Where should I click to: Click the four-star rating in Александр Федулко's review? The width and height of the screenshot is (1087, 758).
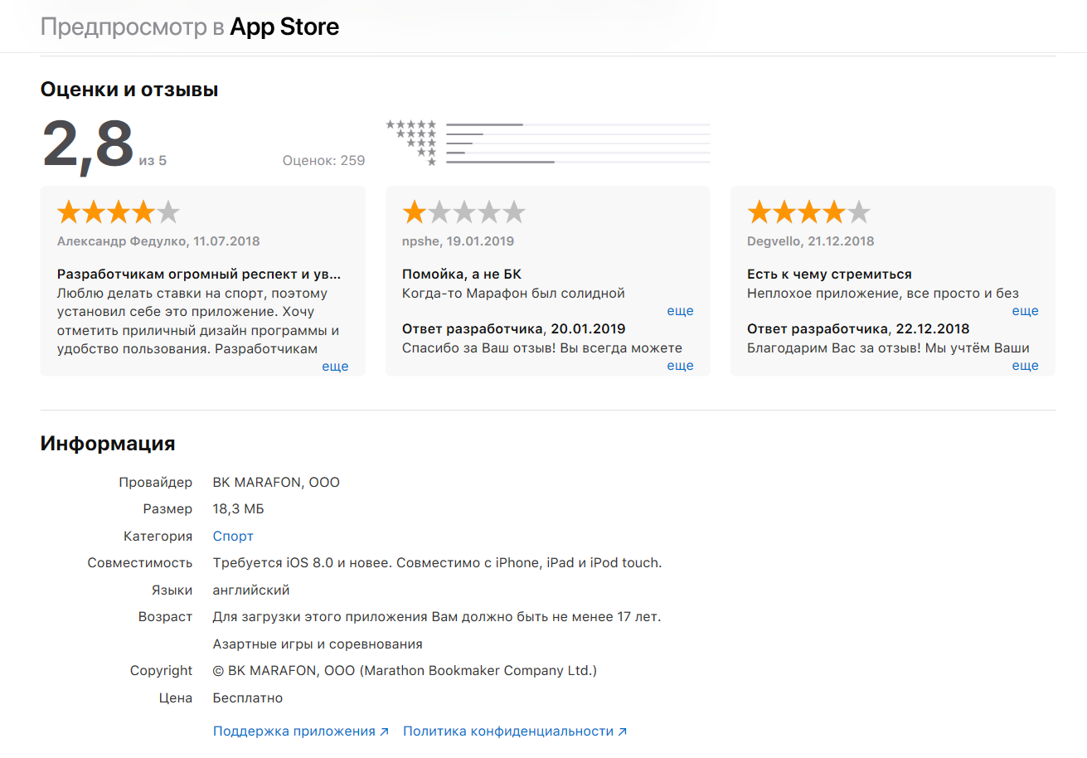point(118,213)
